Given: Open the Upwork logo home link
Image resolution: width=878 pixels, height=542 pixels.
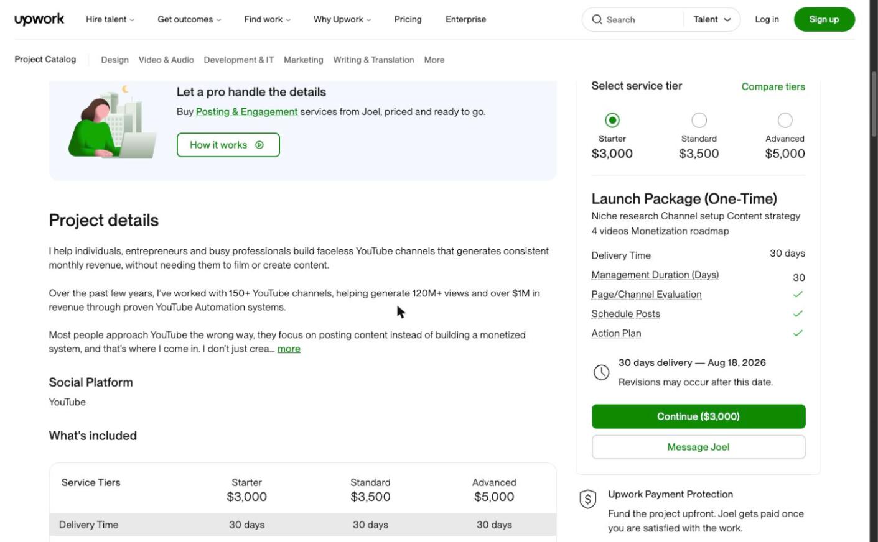Looking at the screenshot, I should tap(39, 19).
